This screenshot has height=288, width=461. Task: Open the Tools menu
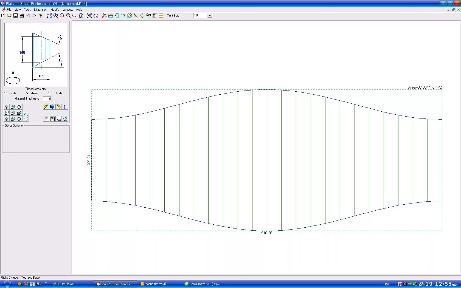pos(27,10)
